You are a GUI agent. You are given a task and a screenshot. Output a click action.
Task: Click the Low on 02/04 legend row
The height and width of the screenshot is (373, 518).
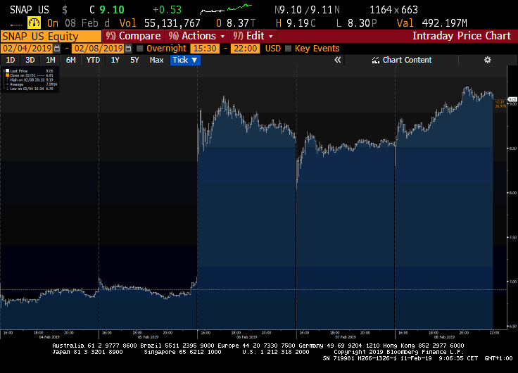point(30,89)
